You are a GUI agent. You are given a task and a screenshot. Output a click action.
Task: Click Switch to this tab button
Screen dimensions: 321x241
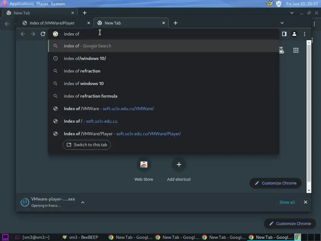[87, 145]
